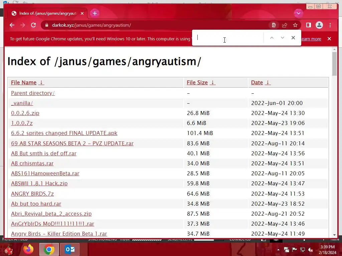
Task: Open the Windows Start orb
Action: (8, 250)
